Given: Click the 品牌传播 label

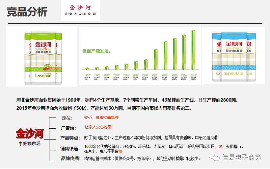Looking at the screenshot, I should click(x=71, y=158).
